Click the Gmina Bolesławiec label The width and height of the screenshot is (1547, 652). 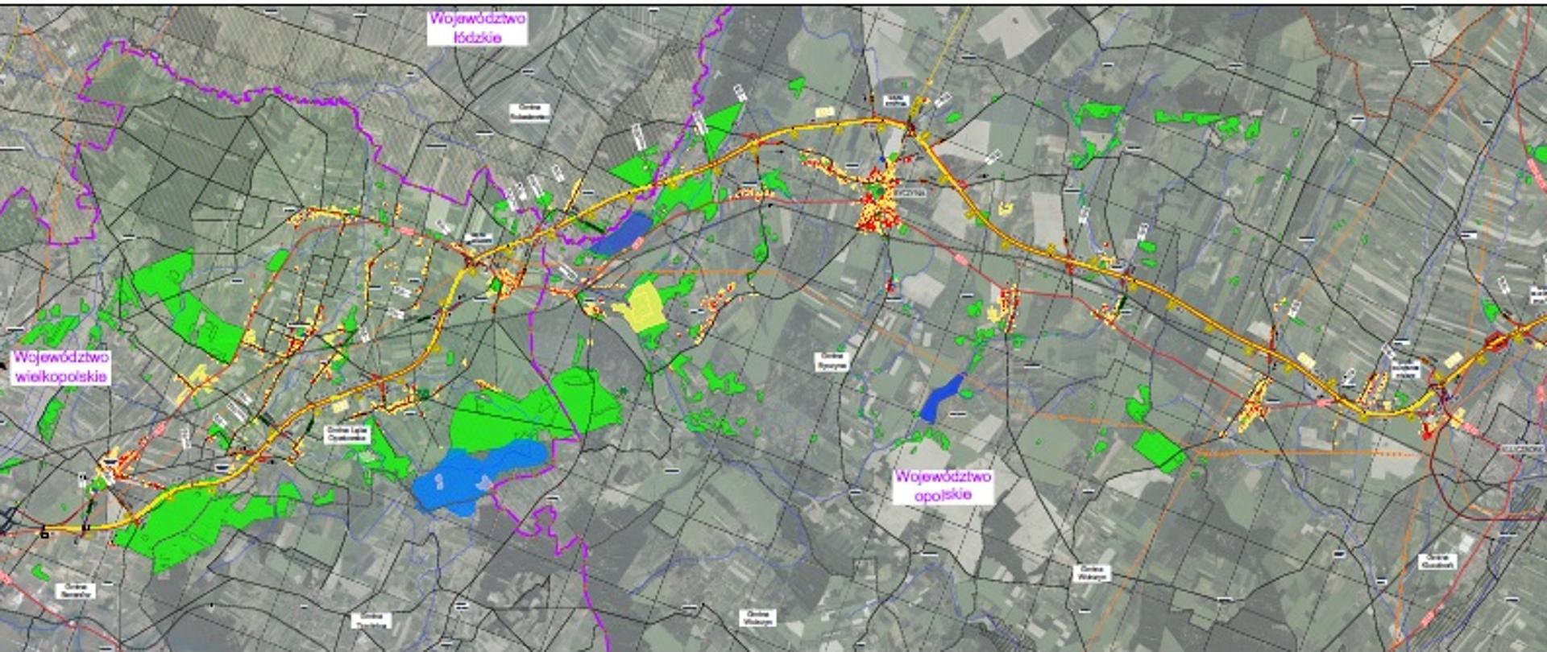(x=529, y=113)
